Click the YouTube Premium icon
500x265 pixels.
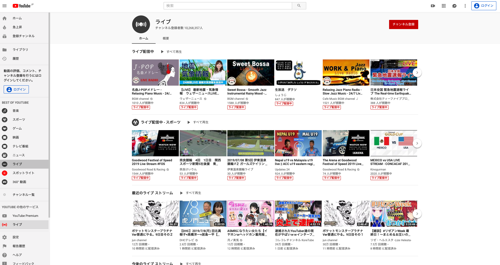click(x=4, y=216)
